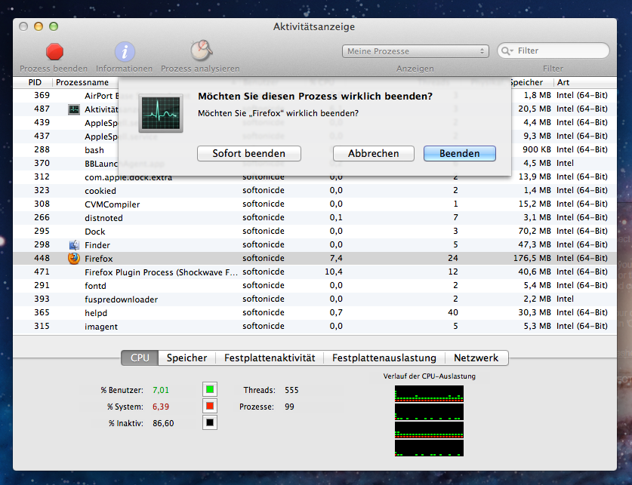Click PID 439 in the list

click(x=42, y=122)
